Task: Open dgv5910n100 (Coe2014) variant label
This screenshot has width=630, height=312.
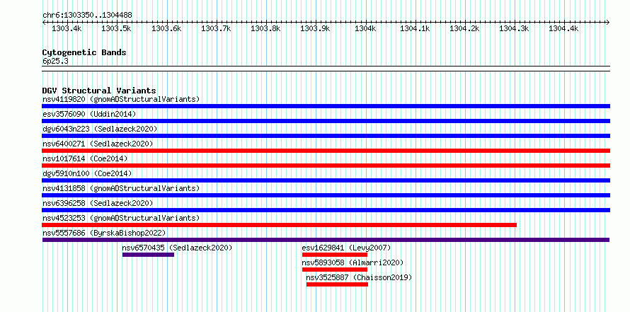Action: (x=87, y=173)
